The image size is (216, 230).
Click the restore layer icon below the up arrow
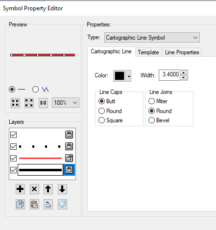point(48,204)
